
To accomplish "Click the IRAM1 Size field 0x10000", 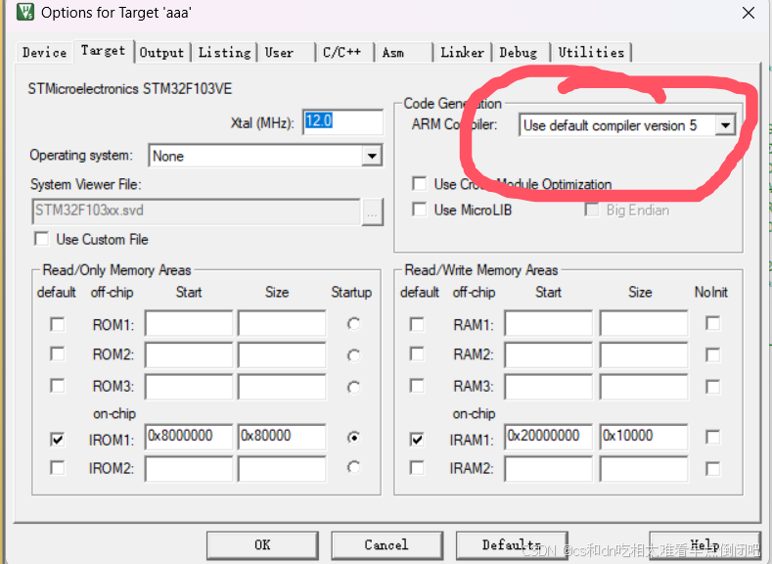I will pos(644,437).
